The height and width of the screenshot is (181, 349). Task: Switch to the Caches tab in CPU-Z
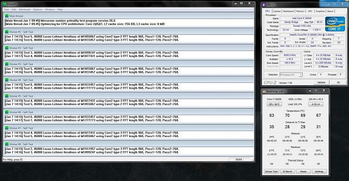point(276,11)
